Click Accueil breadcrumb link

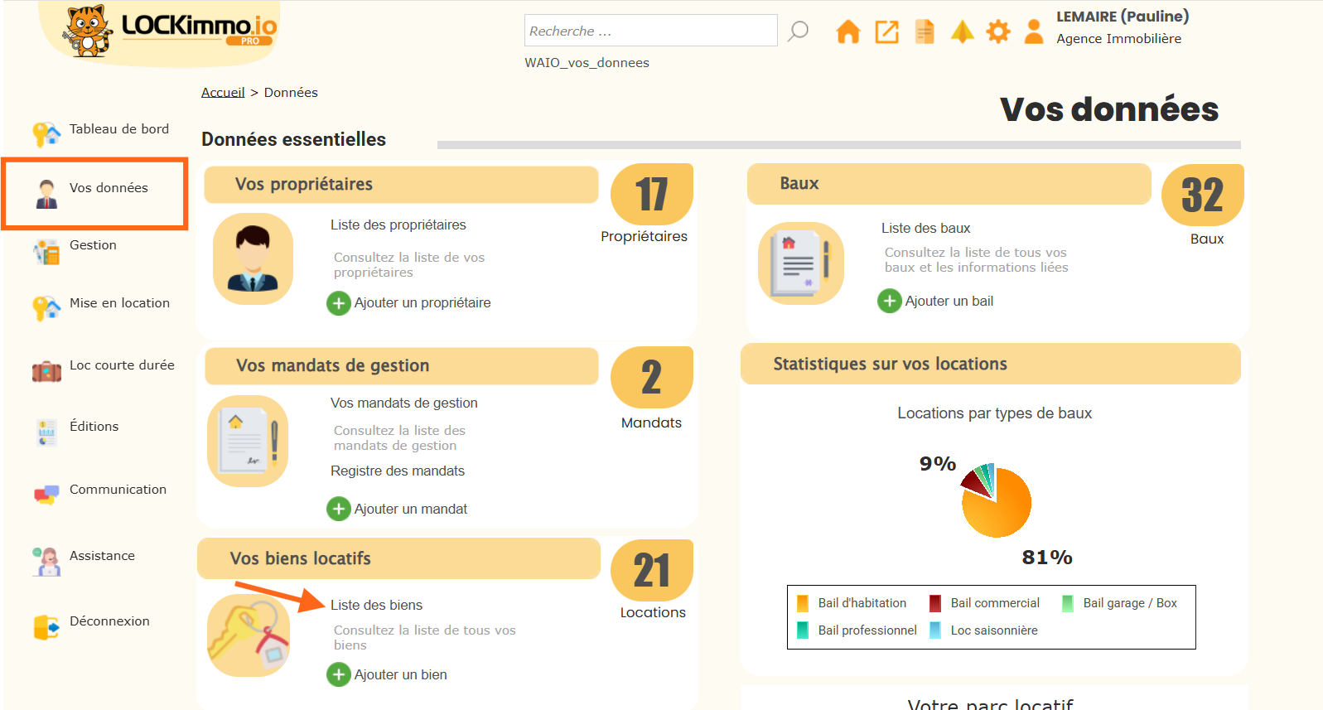click(x=223, y=93)
